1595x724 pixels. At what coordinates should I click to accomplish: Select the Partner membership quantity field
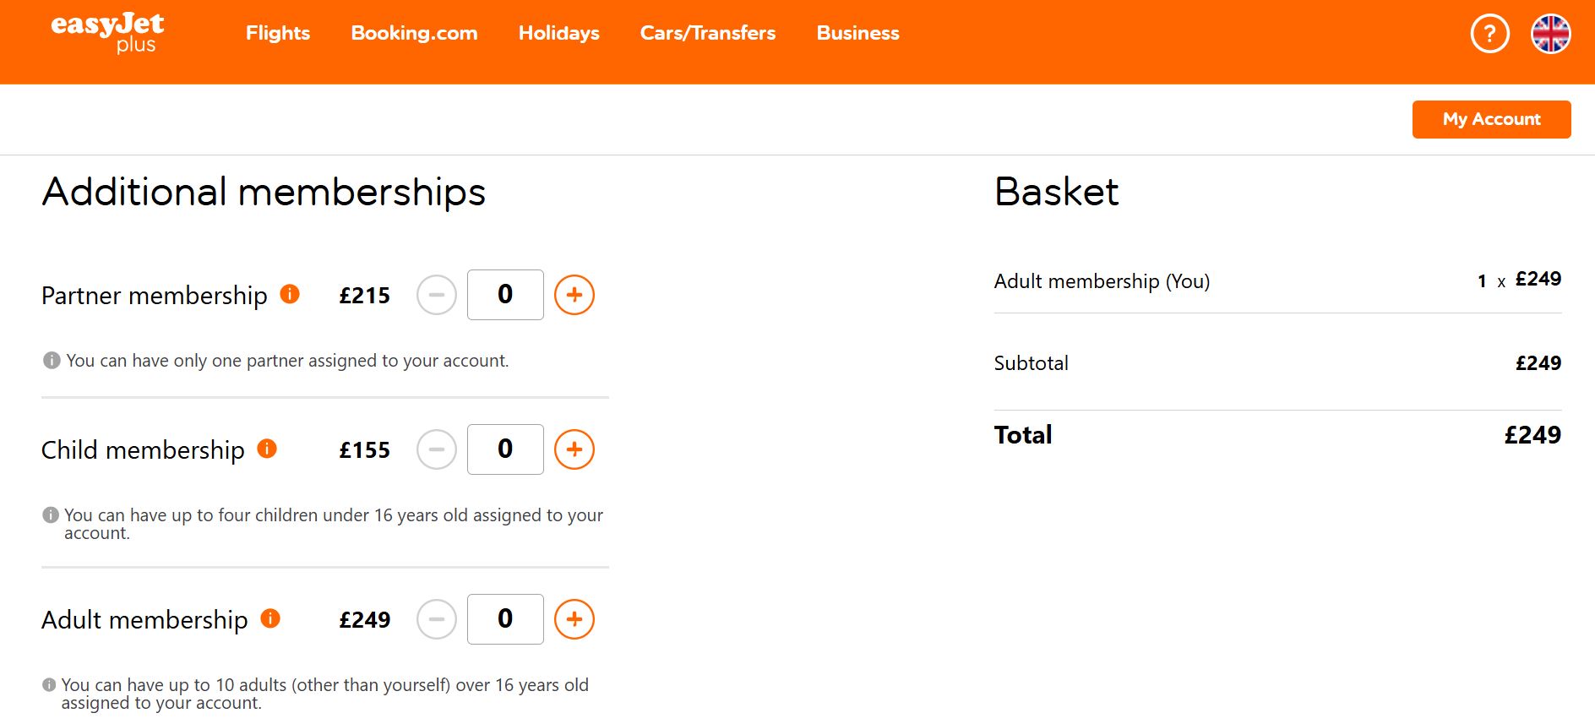click(x=505, y=295)
